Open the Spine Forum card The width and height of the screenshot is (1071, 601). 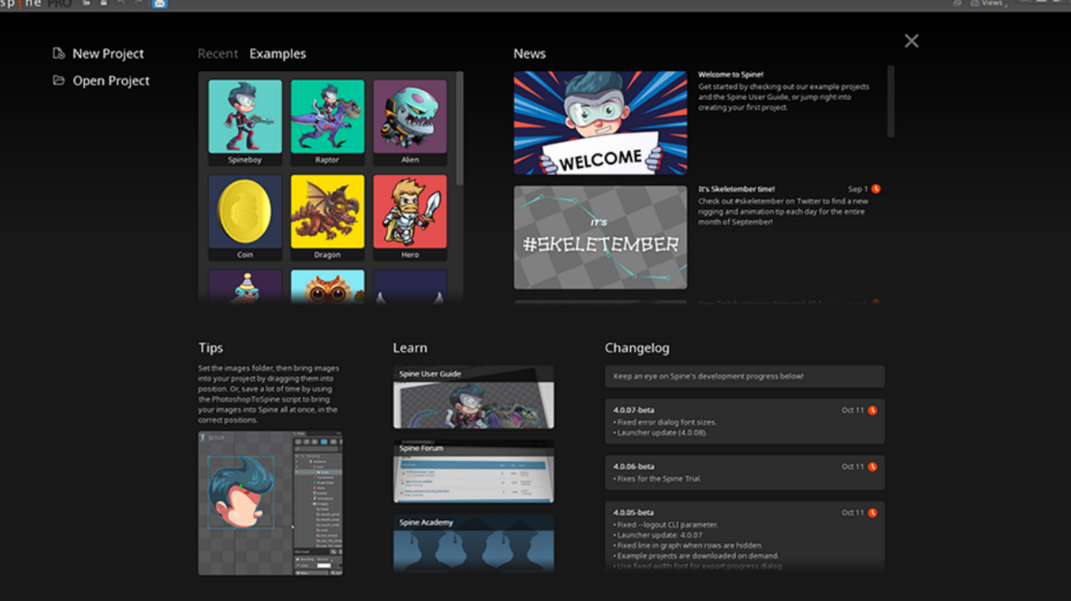[474, 472]
